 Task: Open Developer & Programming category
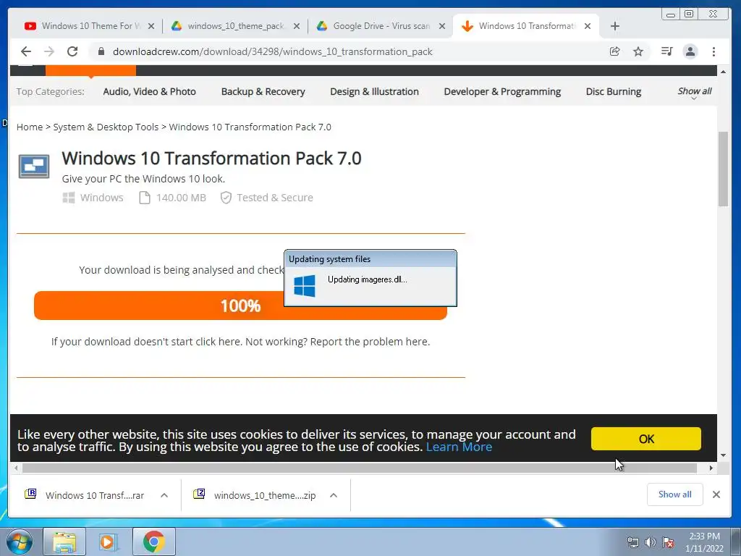(502, 92)
